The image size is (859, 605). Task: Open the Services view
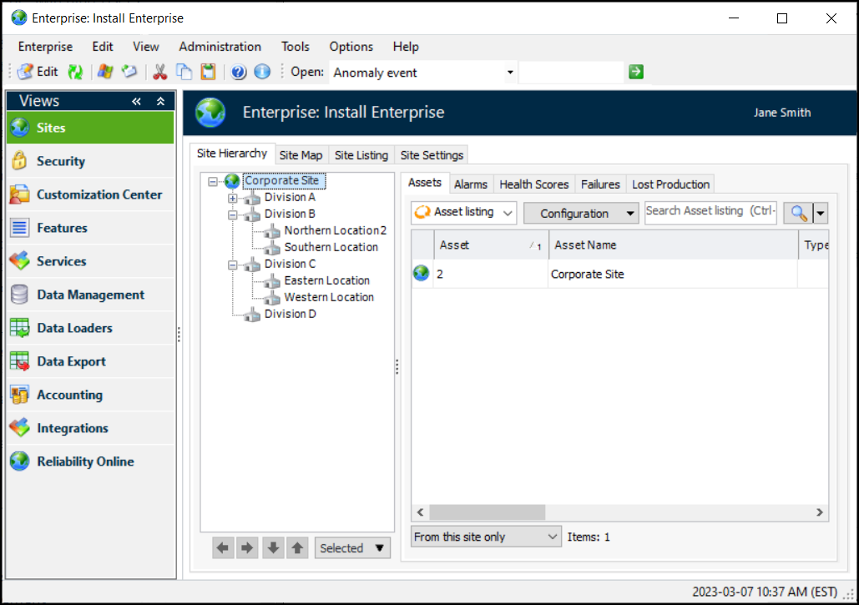[90, 261]
